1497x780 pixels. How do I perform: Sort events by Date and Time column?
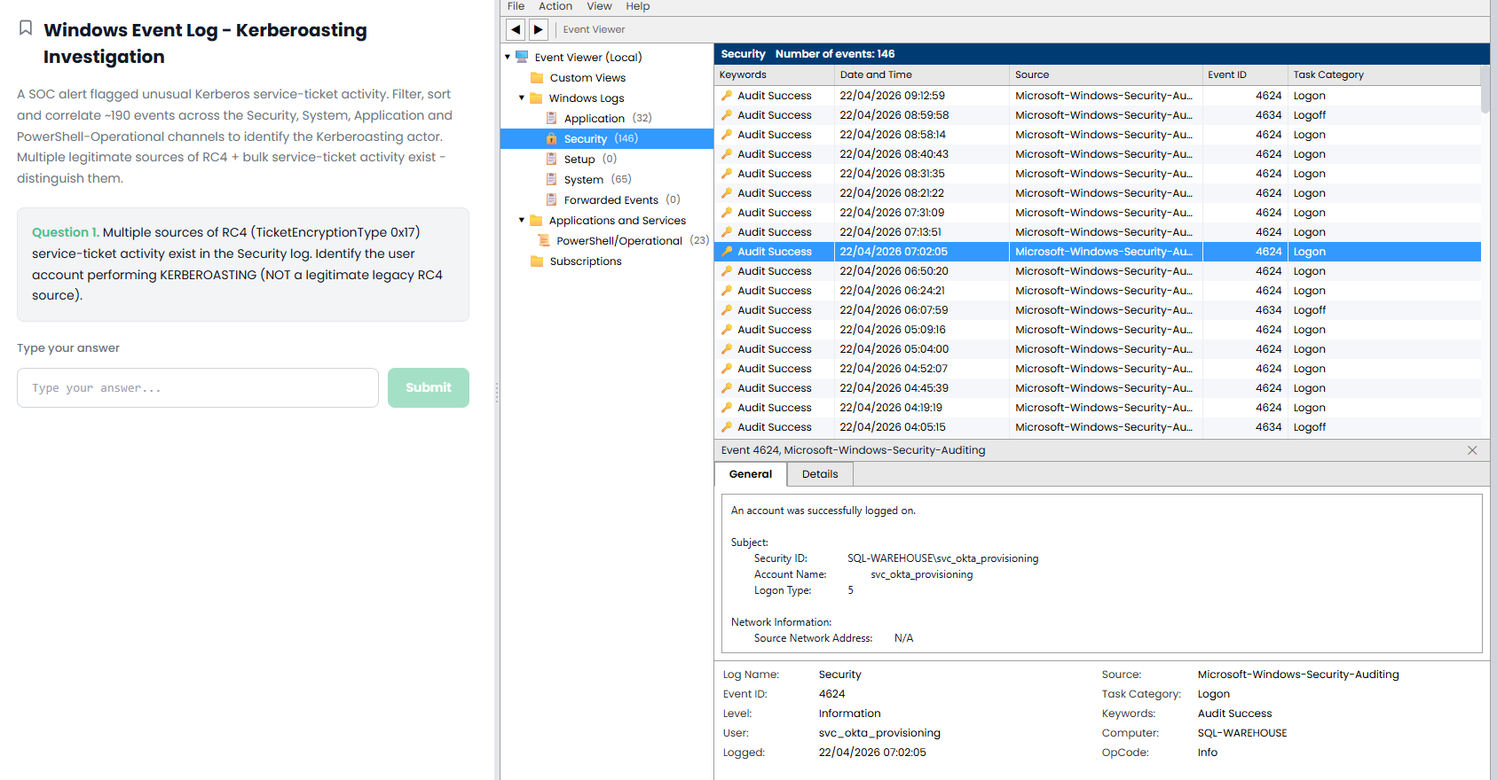[x=922, y=74]
